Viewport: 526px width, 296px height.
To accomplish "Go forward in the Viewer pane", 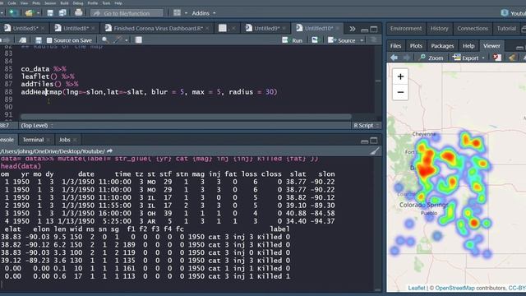I will pyautogui.click(x=406, y=58).
